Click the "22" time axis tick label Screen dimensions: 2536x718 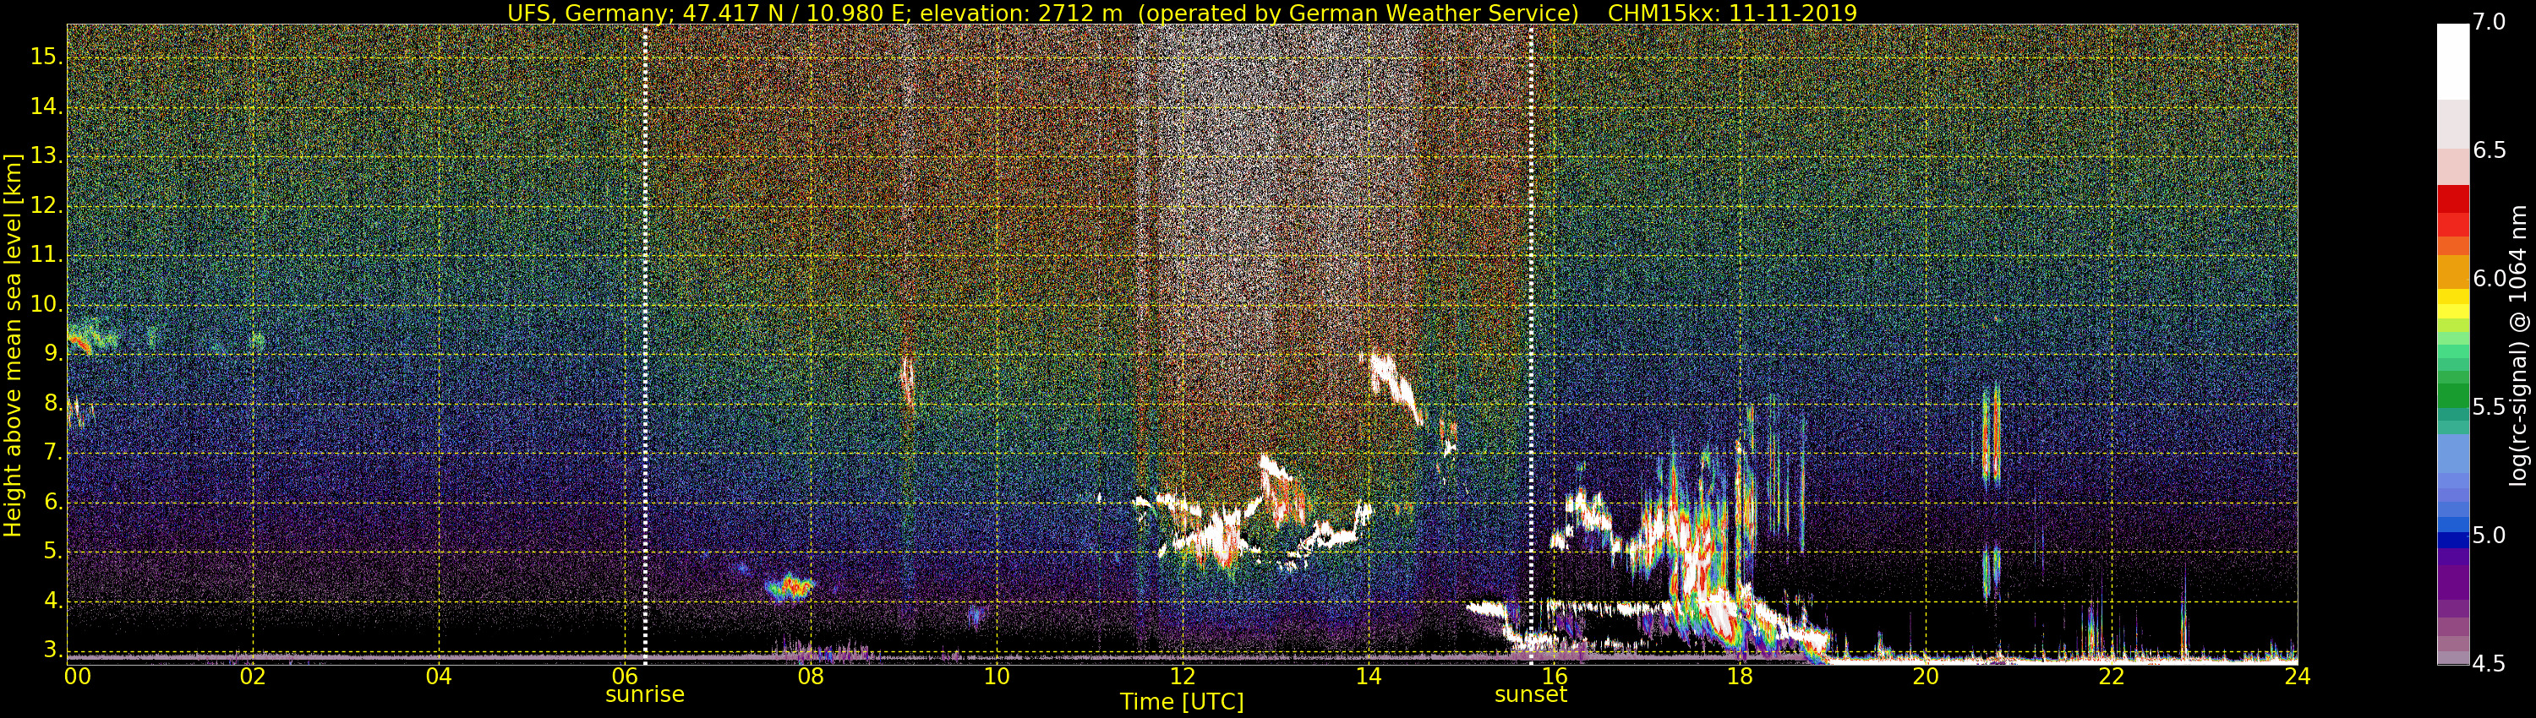click(2112, 676)
